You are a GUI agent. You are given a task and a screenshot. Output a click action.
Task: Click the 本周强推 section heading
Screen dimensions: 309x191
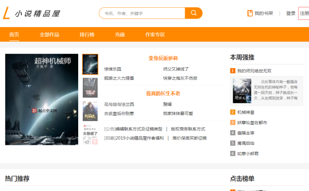(242, 58)
